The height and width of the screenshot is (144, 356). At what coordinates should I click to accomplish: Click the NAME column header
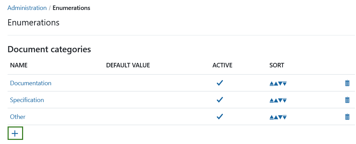click(19, 65)
